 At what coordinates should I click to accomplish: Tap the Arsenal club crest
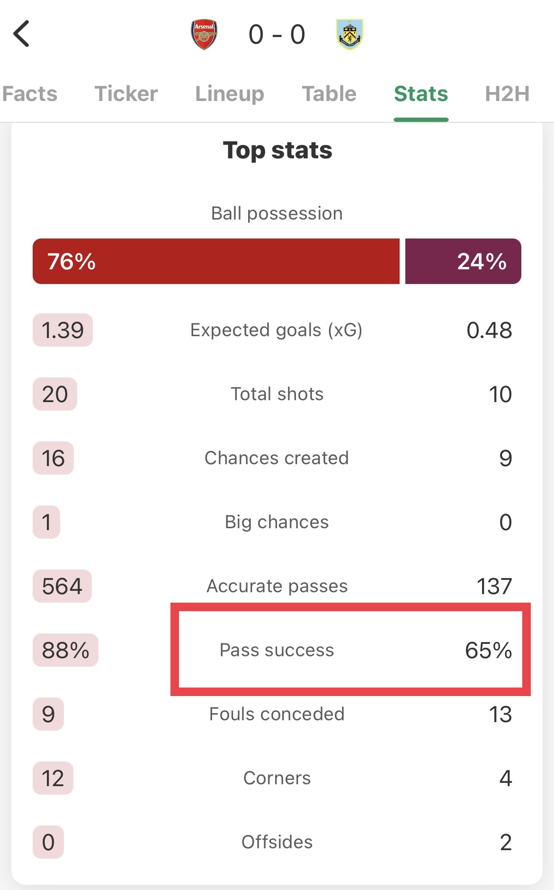(204, 34)
